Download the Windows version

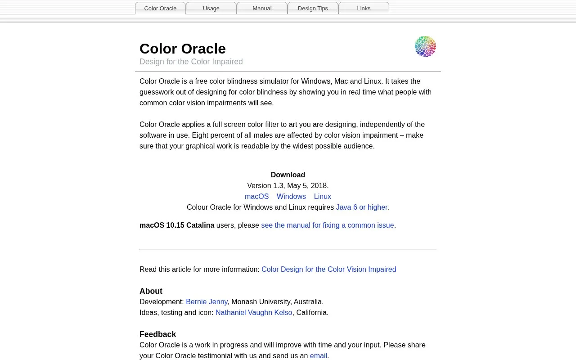coord(291,196)
